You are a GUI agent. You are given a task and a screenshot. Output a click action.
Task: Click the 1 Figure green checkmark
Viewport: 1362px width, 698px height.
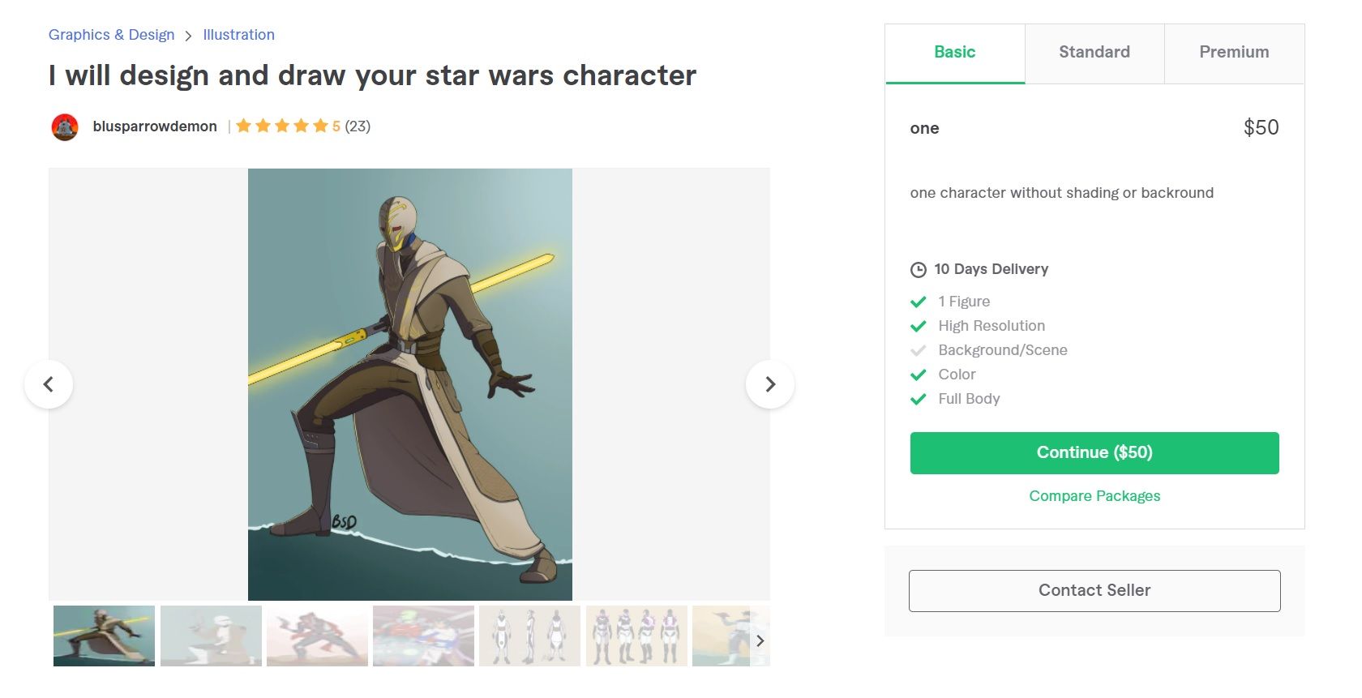click(x=919, y=302)
